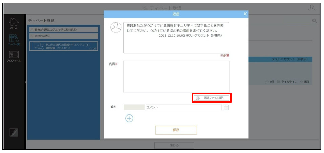
Task: Click the コメント input field
Action: [184, 107]
